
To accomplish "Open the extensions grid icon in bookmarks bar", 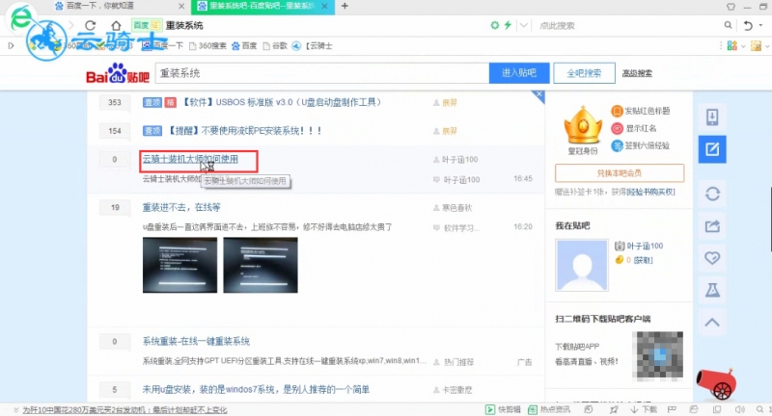I will (x=732, y=45).
